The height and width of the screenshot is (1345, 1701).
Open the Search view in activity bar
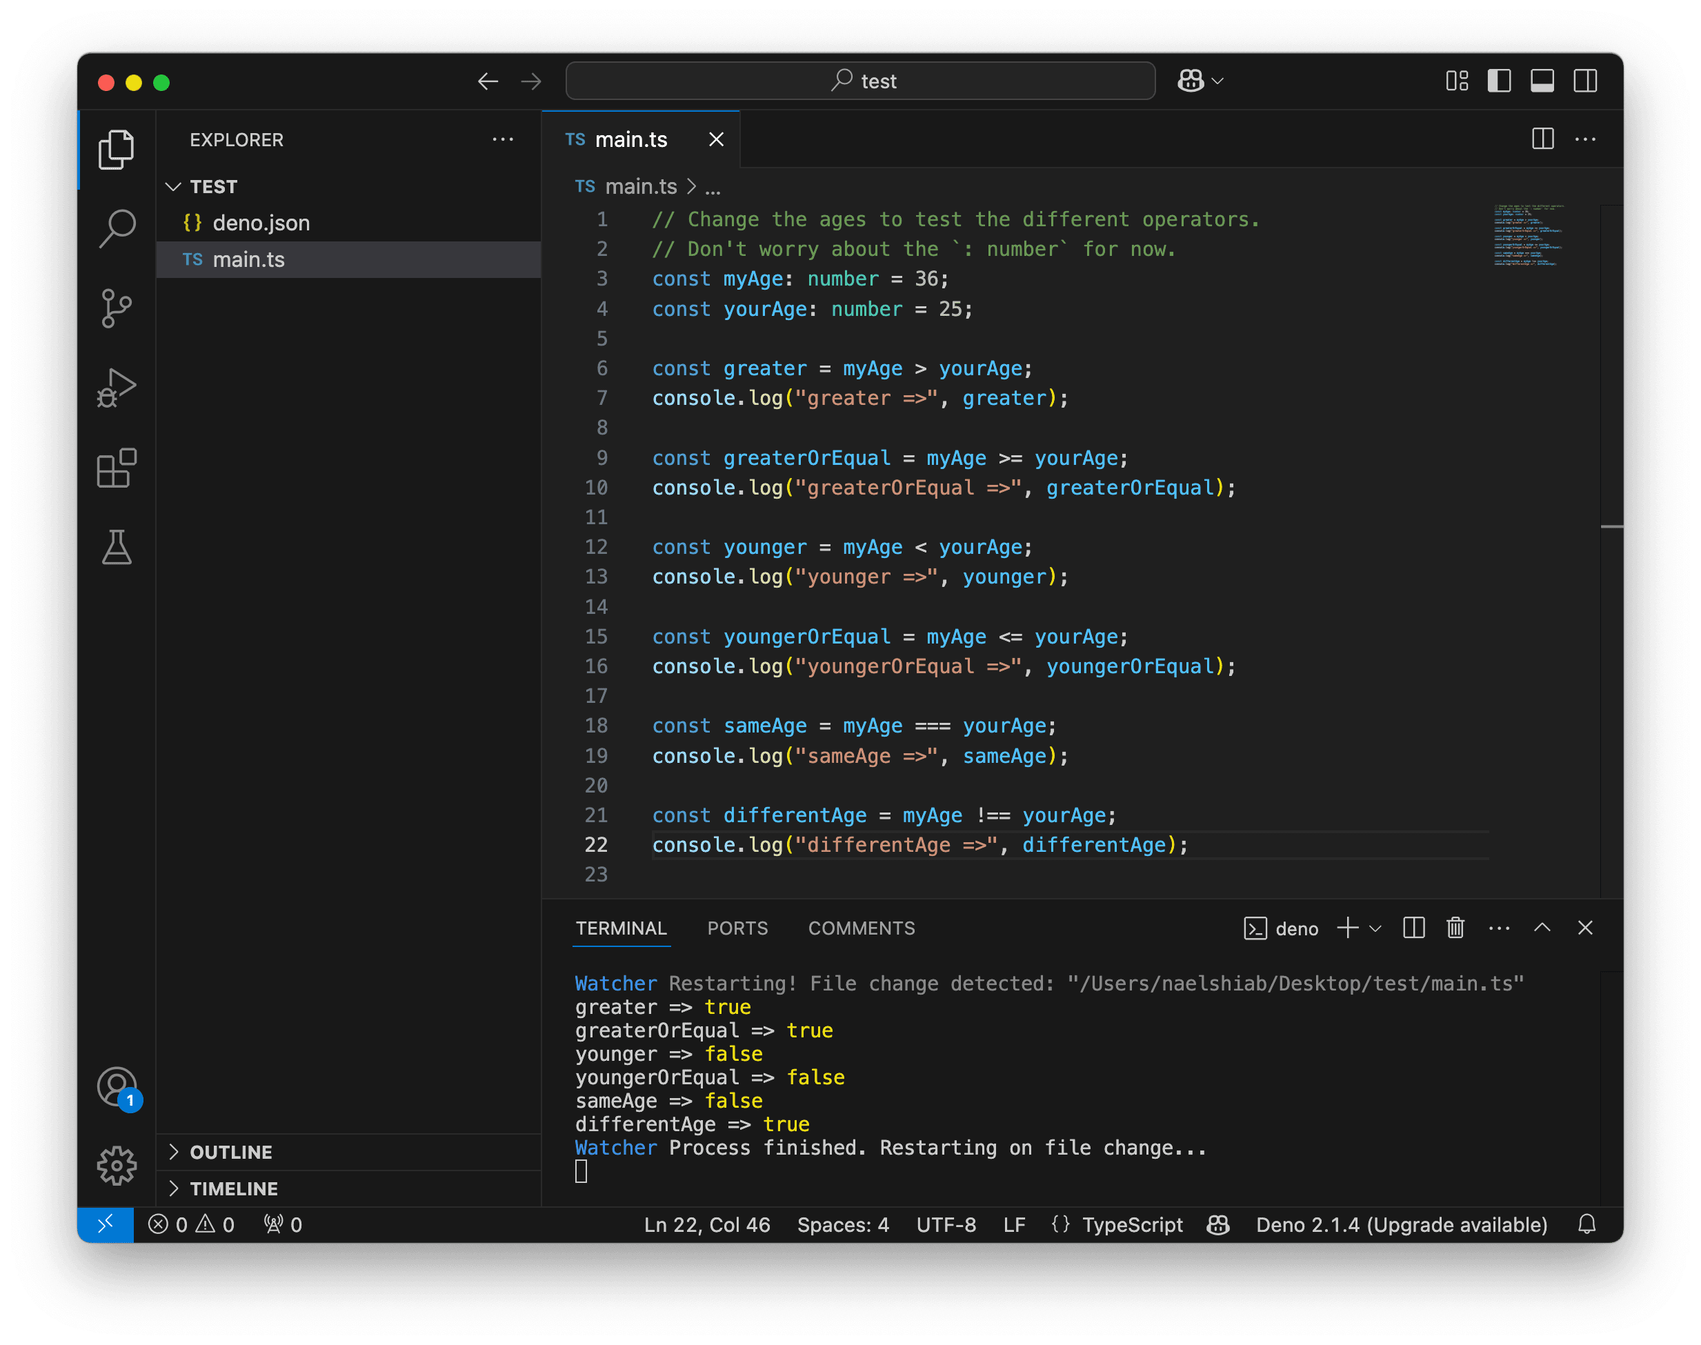[117, 228]
